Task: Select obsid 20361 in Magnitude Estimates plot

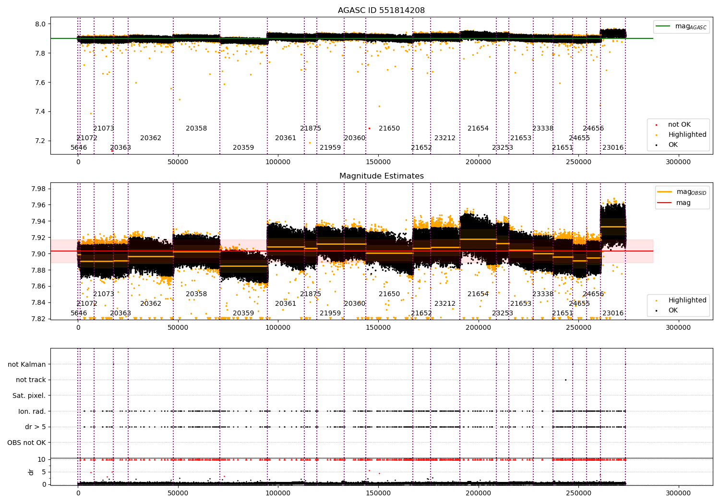Action: tap(286, 304)
